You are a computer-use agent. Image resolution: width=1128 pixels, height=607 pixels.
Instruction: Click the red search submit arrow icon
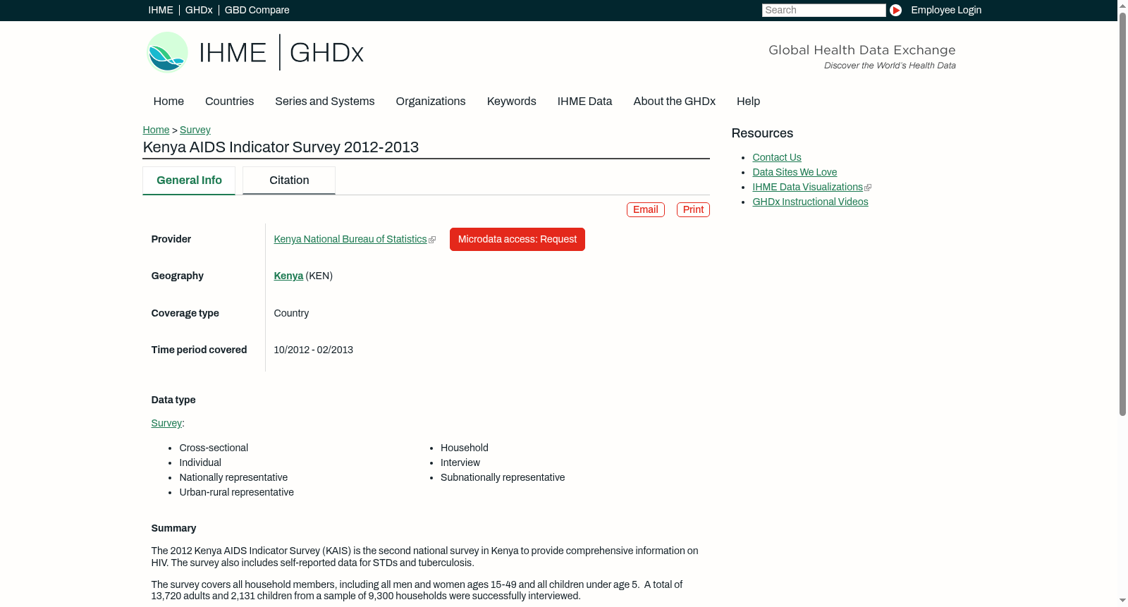[x=895, y=10]
